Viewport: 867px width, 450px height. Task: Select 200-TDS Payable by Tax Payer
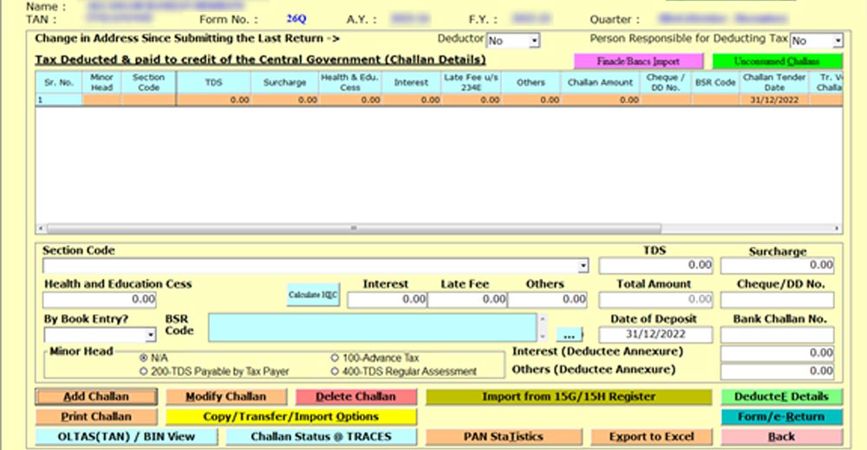pos(144,371)
